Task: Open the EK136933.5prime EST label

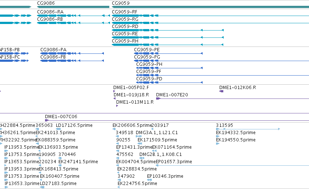Action: 58,147
